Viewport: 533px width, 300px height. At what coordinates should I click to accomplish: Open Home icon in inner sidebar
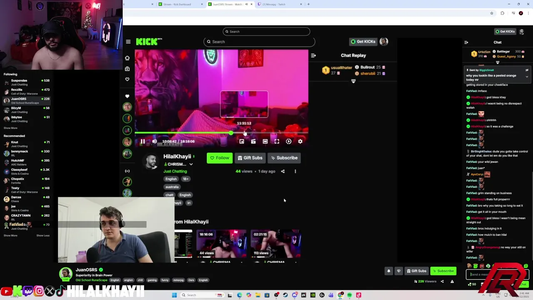[x=127, y=58]
